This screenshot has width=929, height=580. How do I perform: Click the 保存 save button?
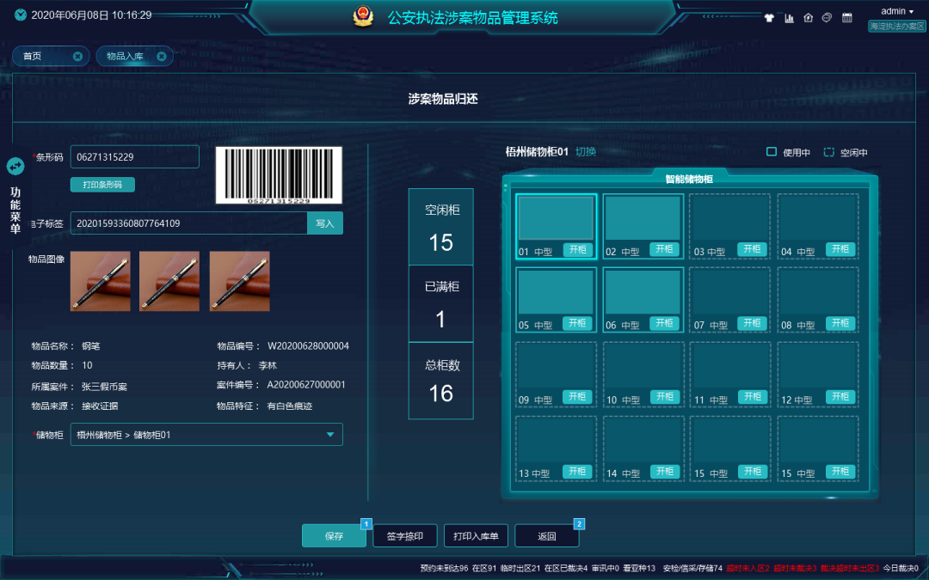(335, 534)
